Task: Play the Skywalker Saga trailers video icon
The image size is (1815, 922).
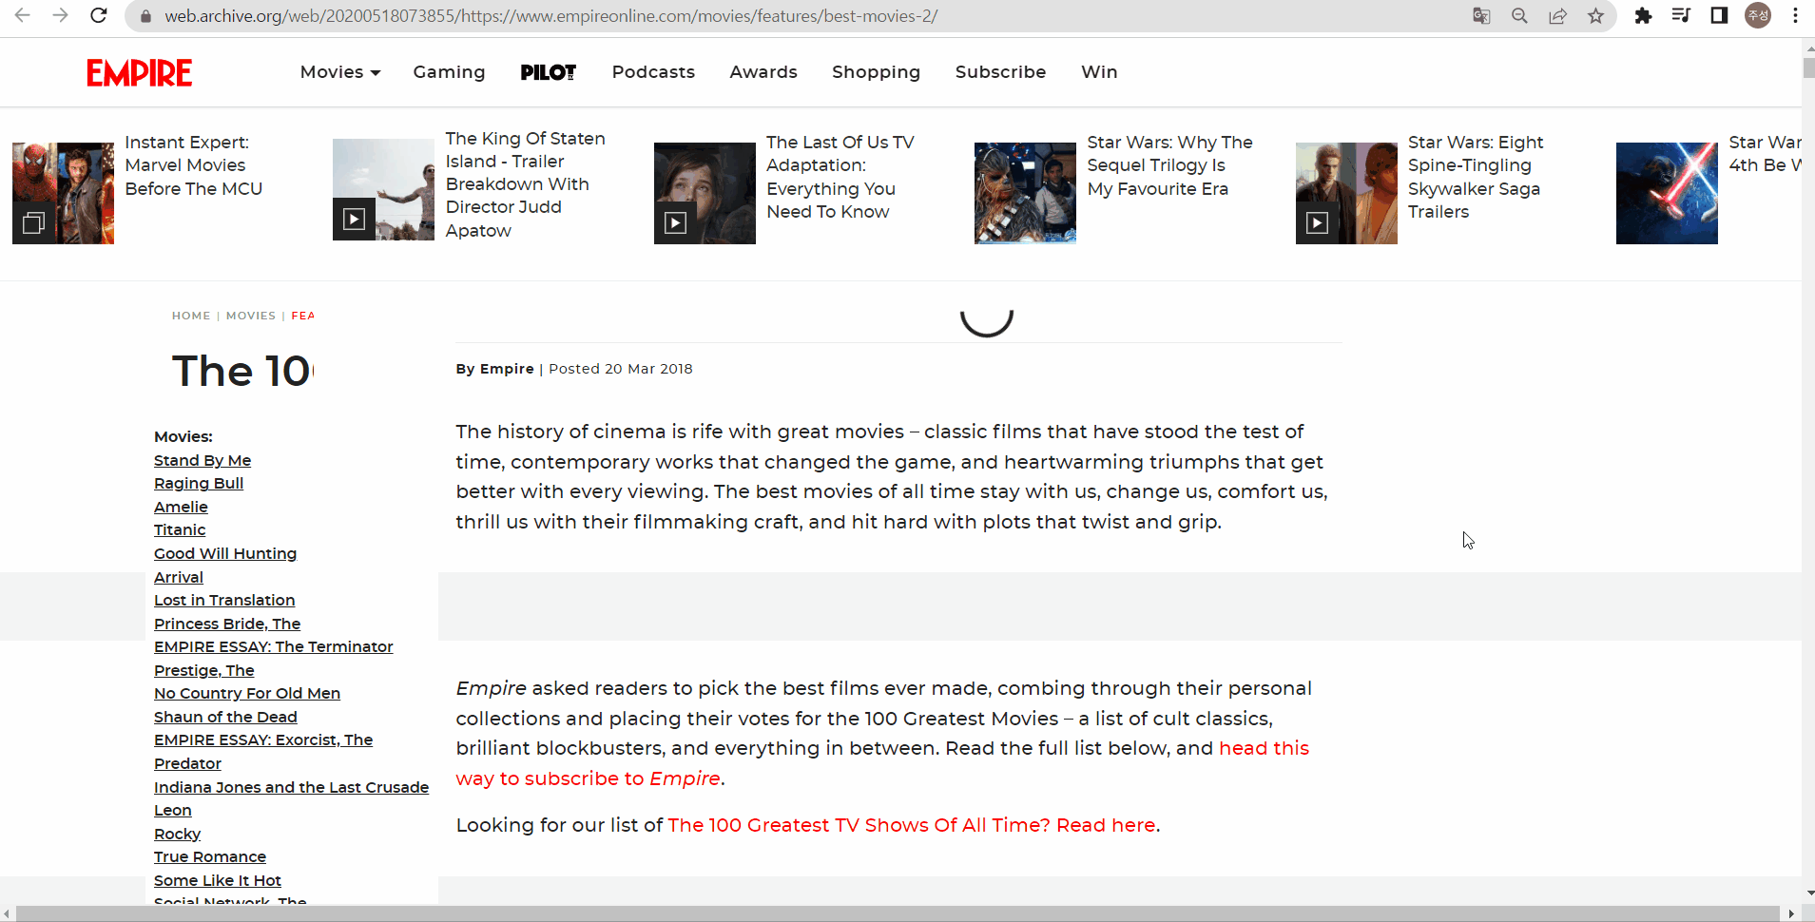Action: [x=1317, y=222]
